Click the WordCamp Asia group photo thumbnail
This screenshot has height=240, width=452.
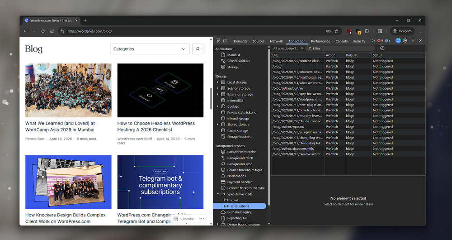pyautogui.click(x=68, y=91)
